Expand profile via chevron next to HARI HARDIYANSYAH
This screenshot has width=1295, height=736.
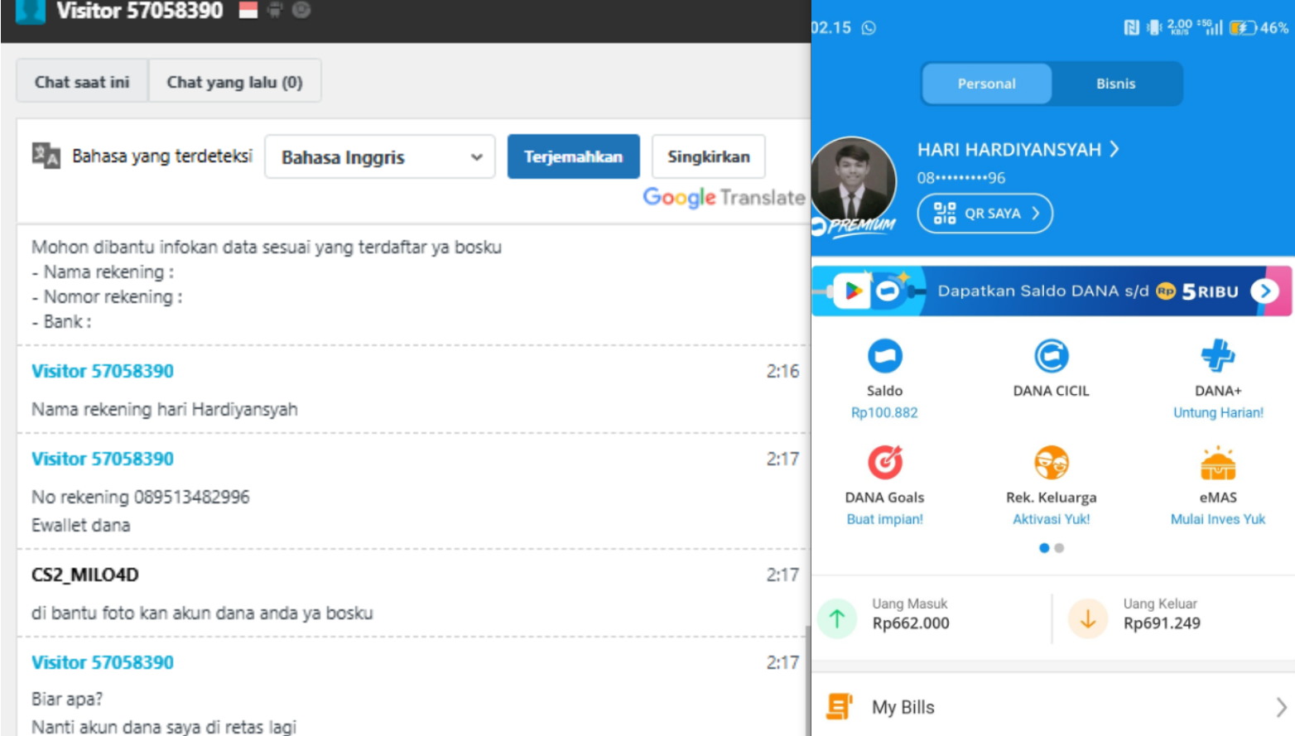[1114, 149]
